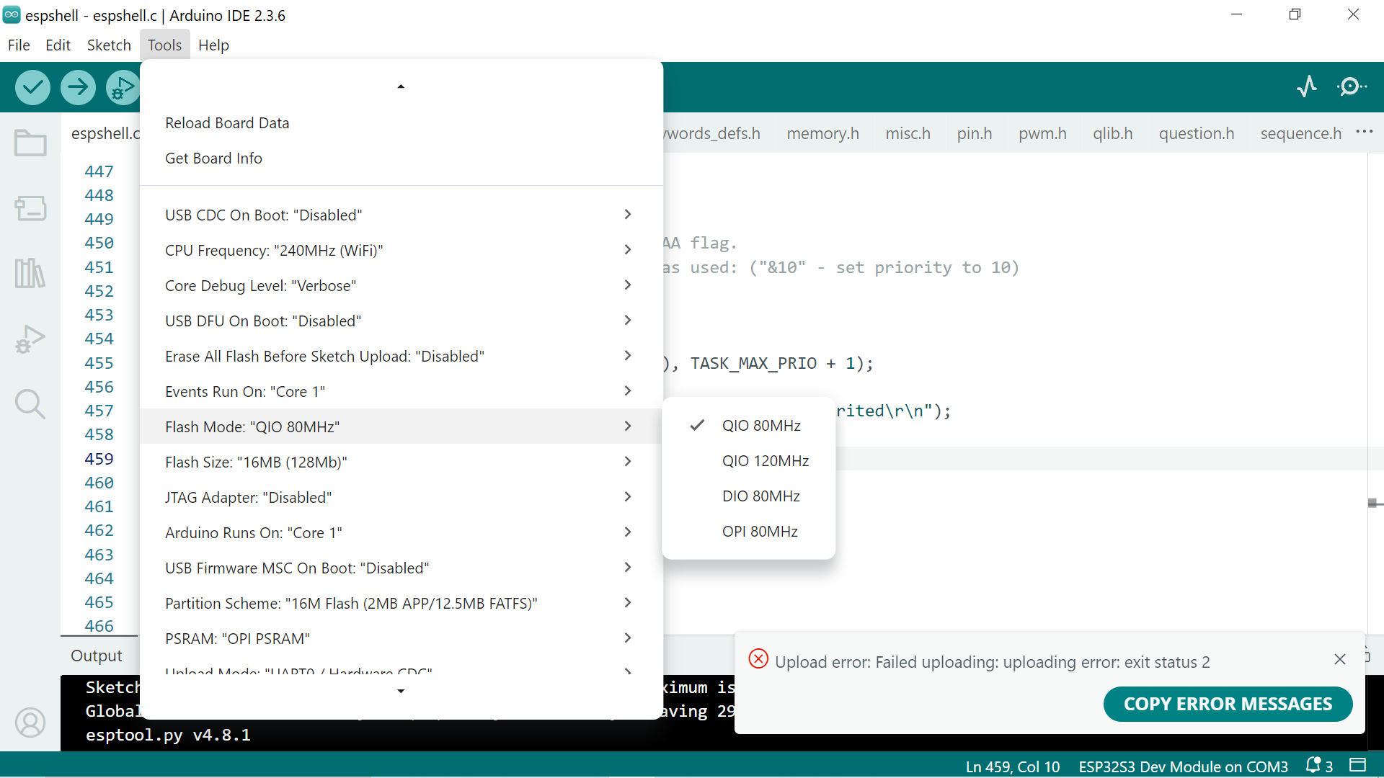Dismiss the upload error notification
1384x778 pixels.
(1339, 659)
